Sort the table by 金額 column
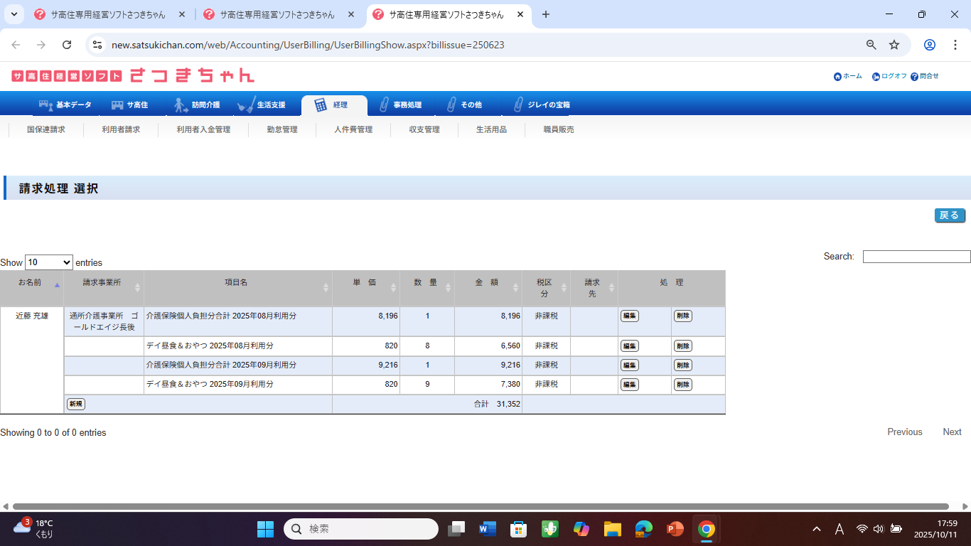 488,283
